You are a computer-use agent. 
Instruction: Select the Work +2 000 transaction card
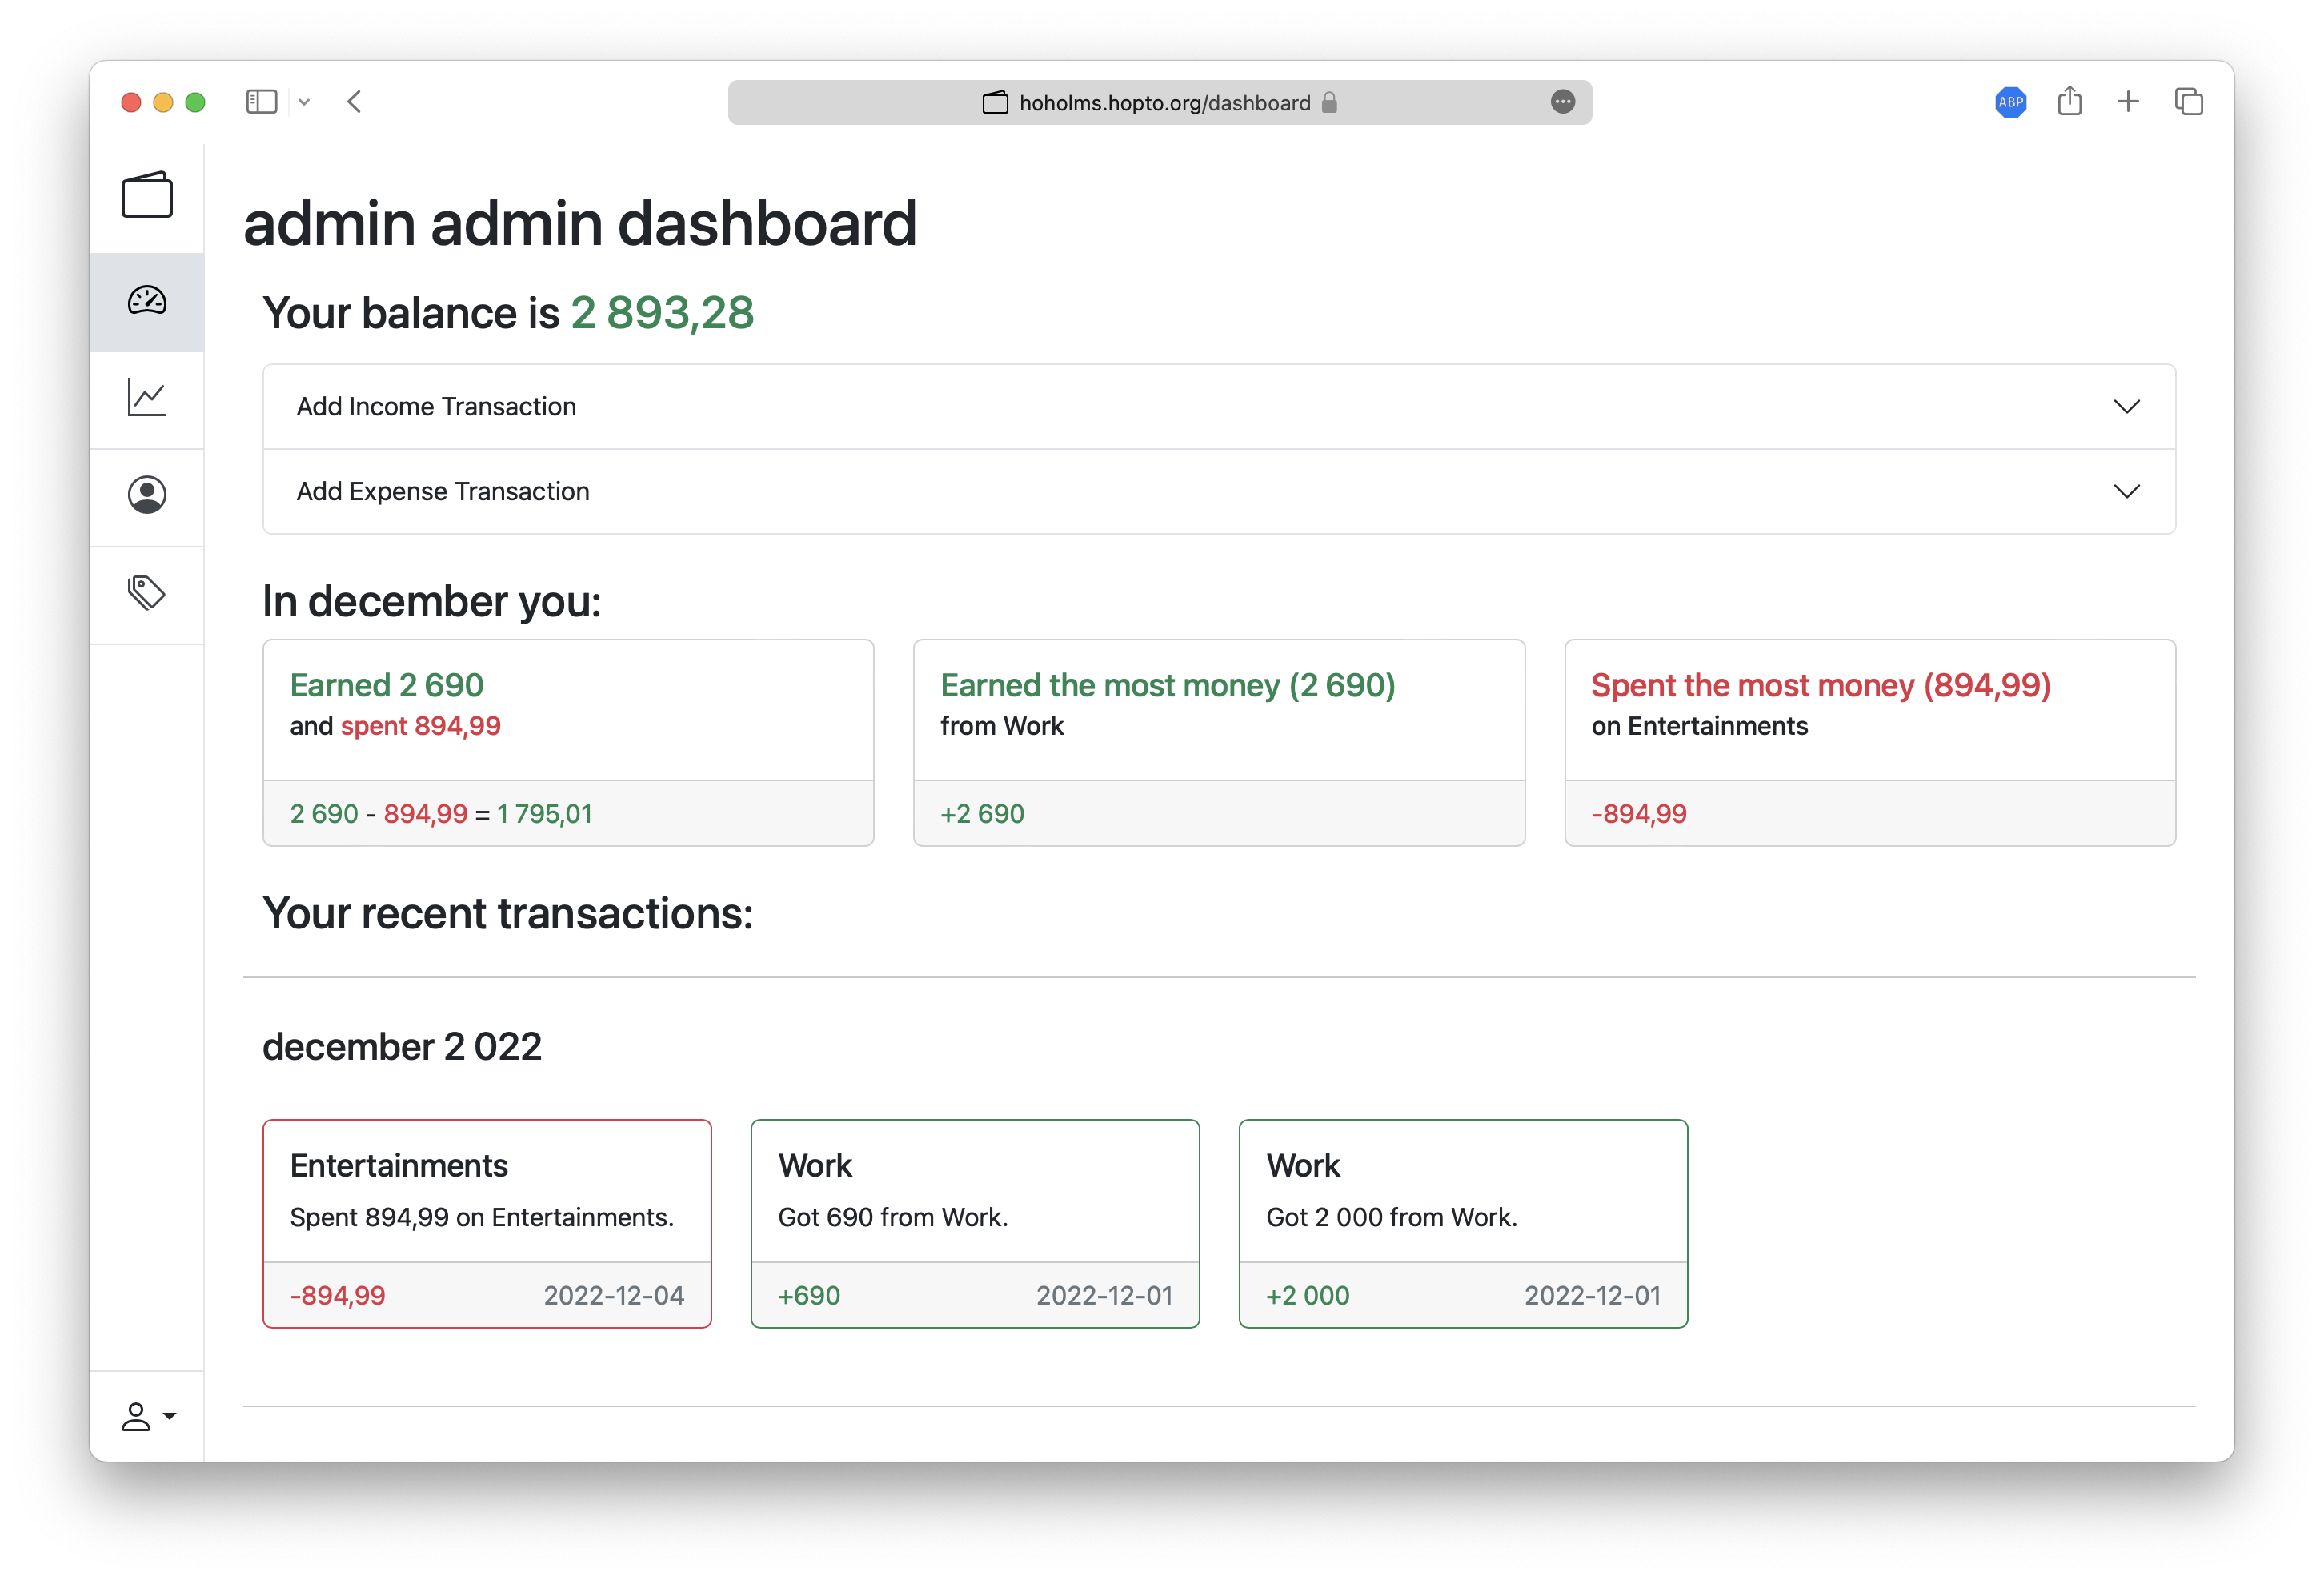[1463, 1223]
